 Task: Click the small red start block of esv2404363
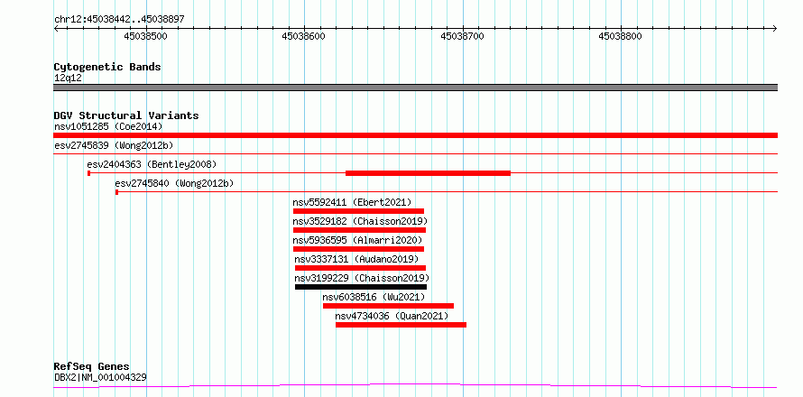click(88, 173)
